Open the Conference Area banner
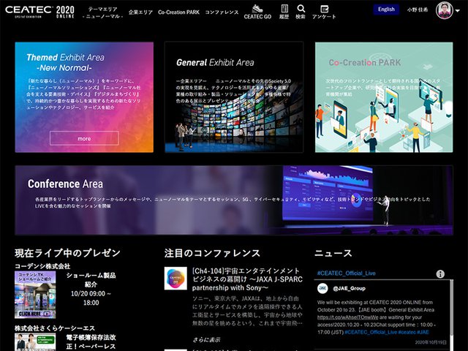 234,200
